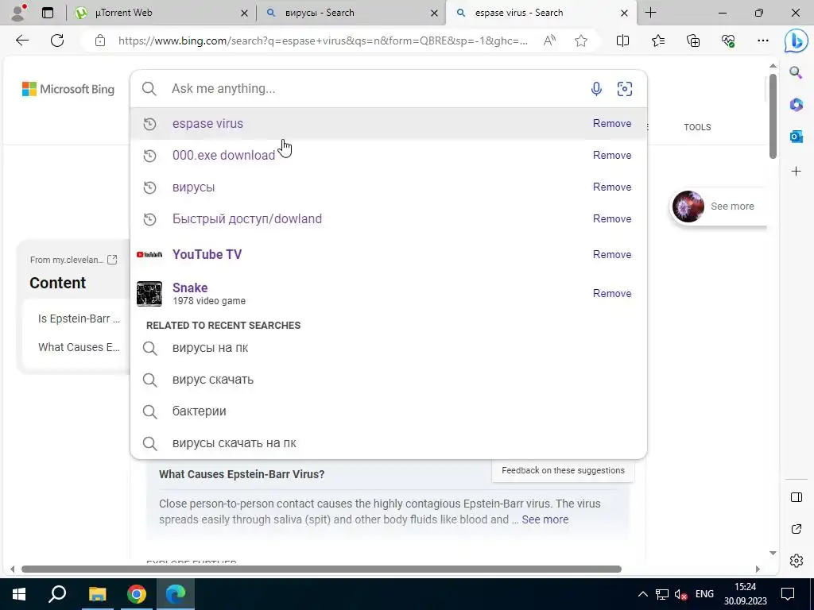Go to Microsoft Bing home logo
Image resolution: width=814 pixels, height=610 pixels.
point(68,89)
